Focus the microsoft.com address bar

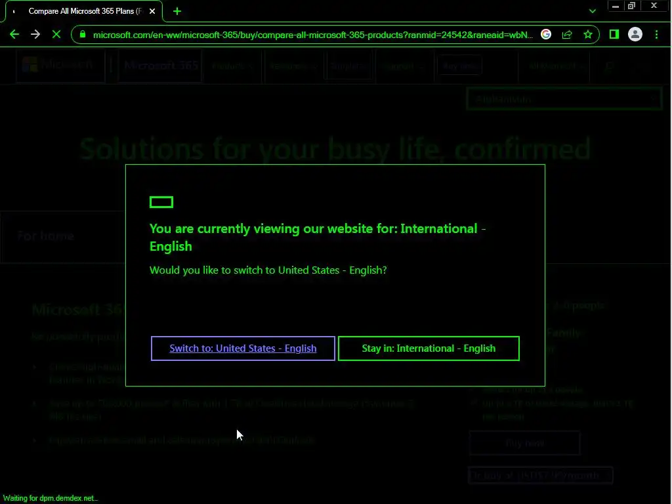pyautogui.click(x=313, y=35)
